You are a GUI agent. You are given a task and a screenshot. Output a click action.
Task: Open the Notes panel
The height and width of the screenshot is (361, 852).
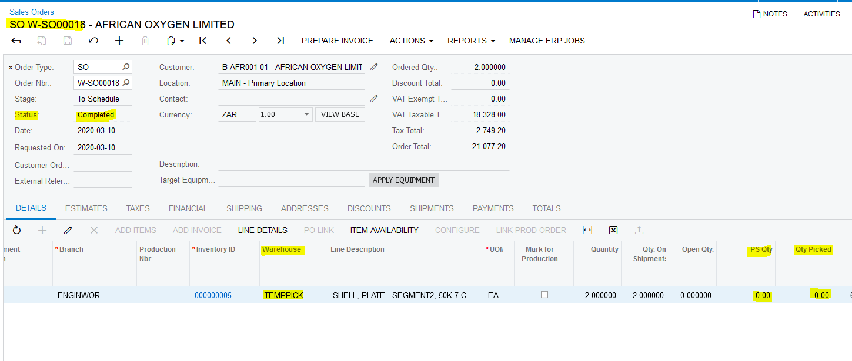[770, 14]
